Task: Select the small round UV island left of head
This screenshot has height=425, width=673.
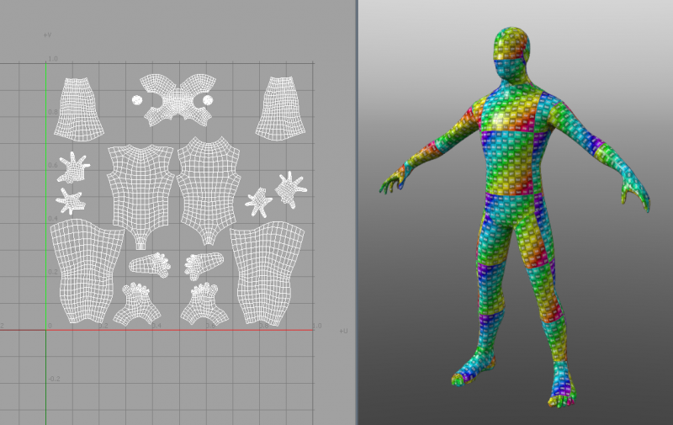Action: 137,100
